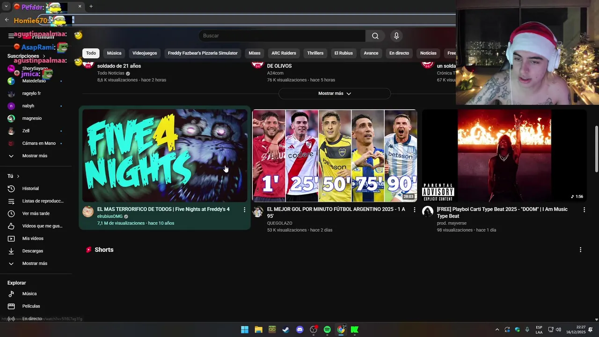Open the Todo Noticias channel link
The height and width of the screenshot is (337, 599).
pos(111,73)
